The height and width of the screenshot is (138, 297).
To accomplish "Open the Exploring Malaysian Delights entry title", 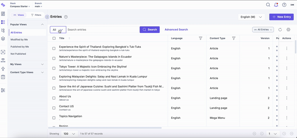I will pyautogui.click(x=103, y=77).
